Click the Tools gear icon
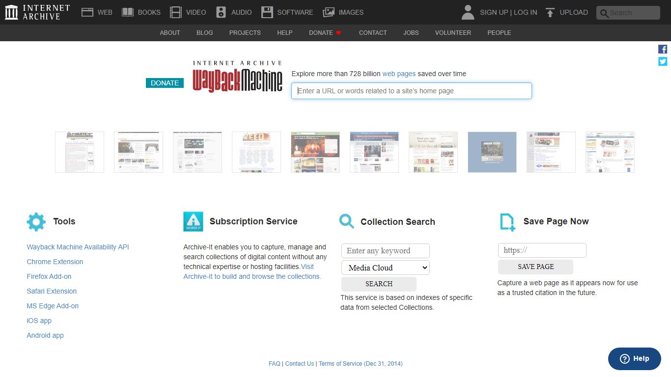671x377 pixels. pyautogui.click(x=36, y=222)
